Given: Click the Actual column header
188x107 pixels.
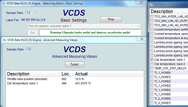Looking at the screenshot, I should click(108, 74).
